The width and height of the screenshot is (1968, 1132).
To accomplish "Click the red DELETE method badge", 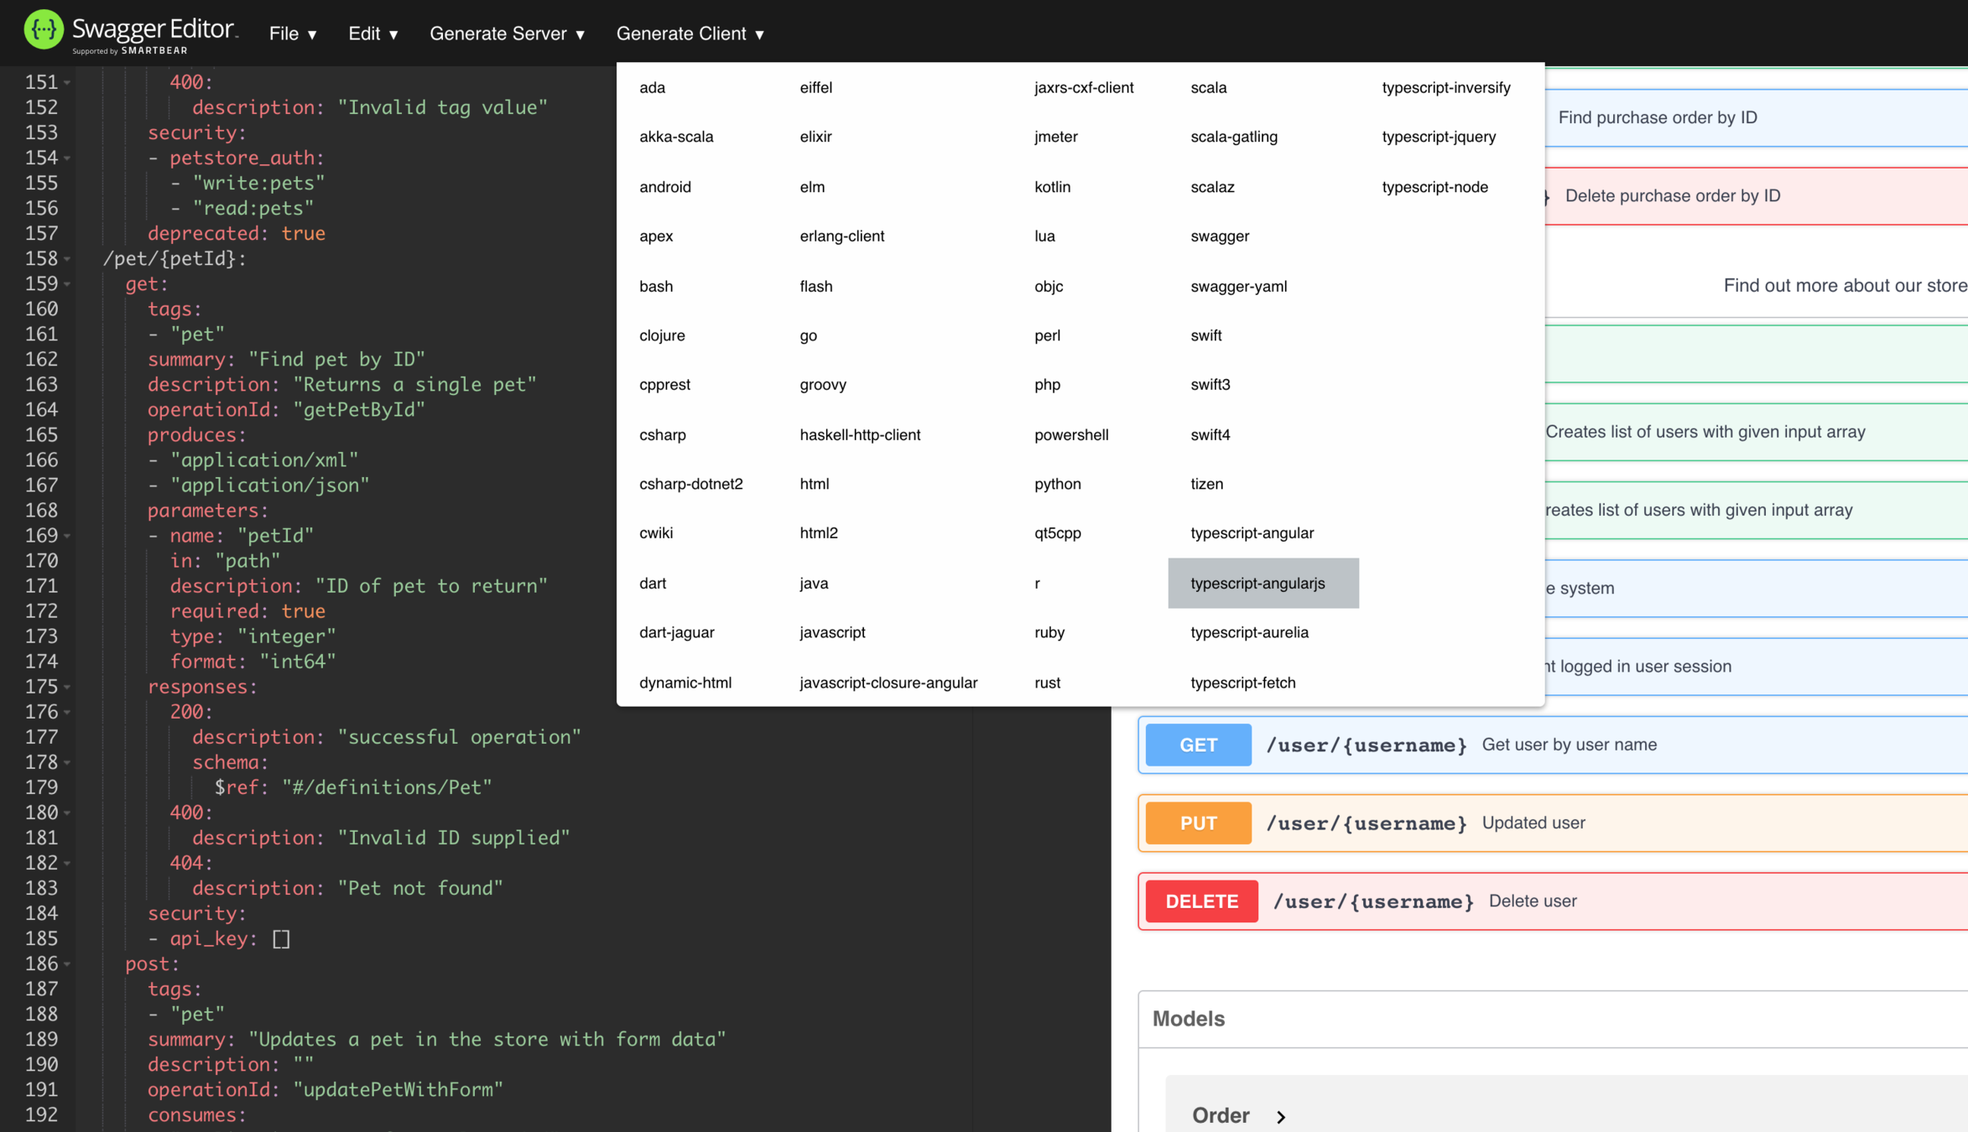I will click(1201, 901).
